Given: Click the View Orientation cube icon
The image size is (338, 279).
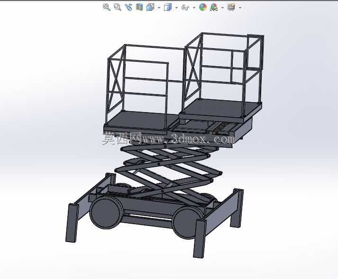Looking at the screenshot, I should tap(150, 7).
